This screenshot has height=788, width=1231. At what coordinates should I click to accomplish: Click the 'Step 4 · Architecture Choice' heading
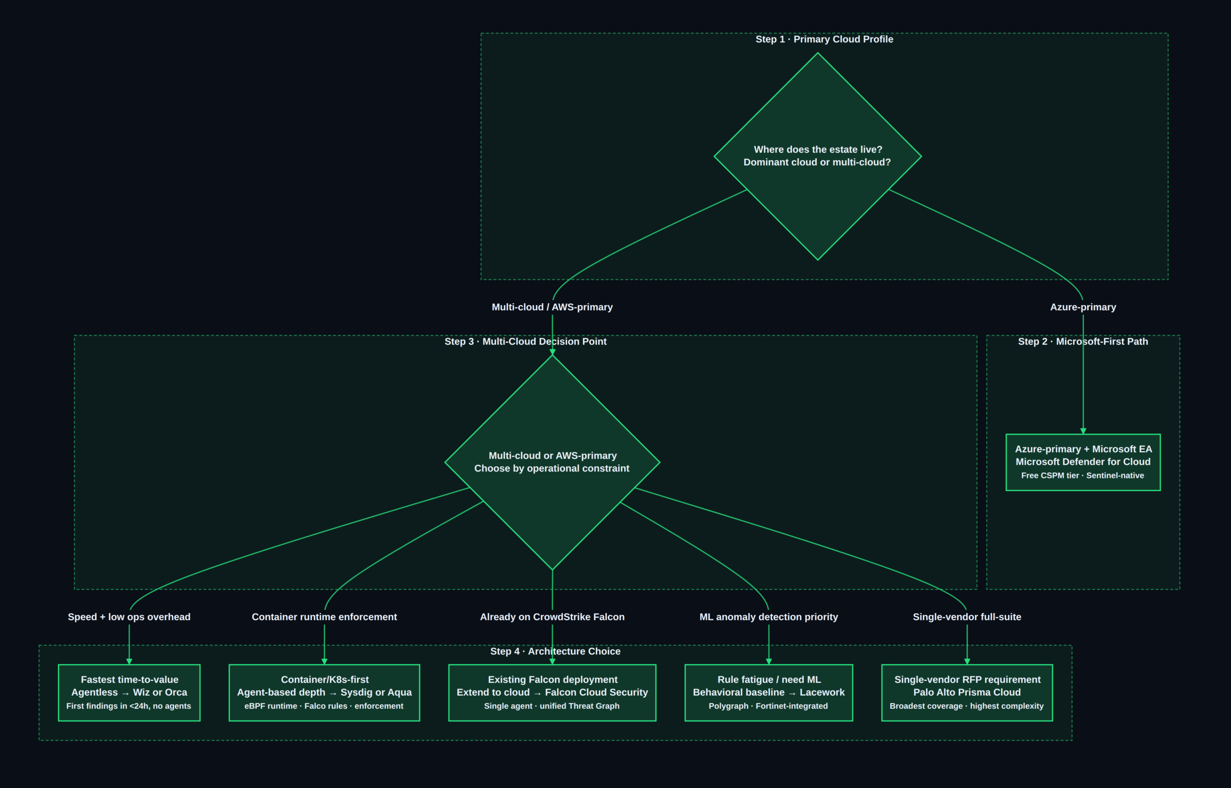point(555,651)
